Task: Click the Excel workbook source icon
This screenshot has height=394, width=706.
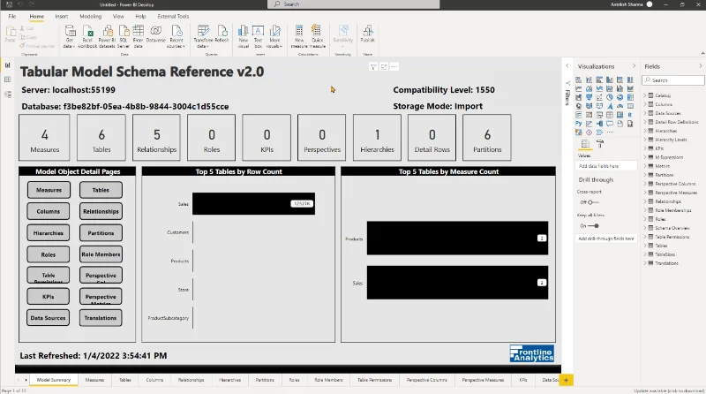Action: coord(87,32)
